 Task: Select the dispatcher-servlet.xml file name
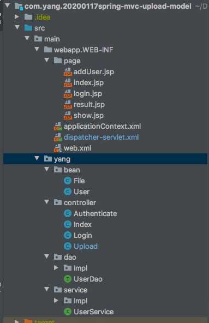(101, 137)
